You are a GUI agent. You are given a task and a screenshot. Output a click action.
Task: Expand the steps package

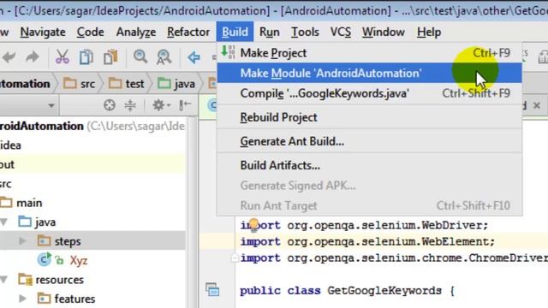pyautogui.click(x=23, y=241)
